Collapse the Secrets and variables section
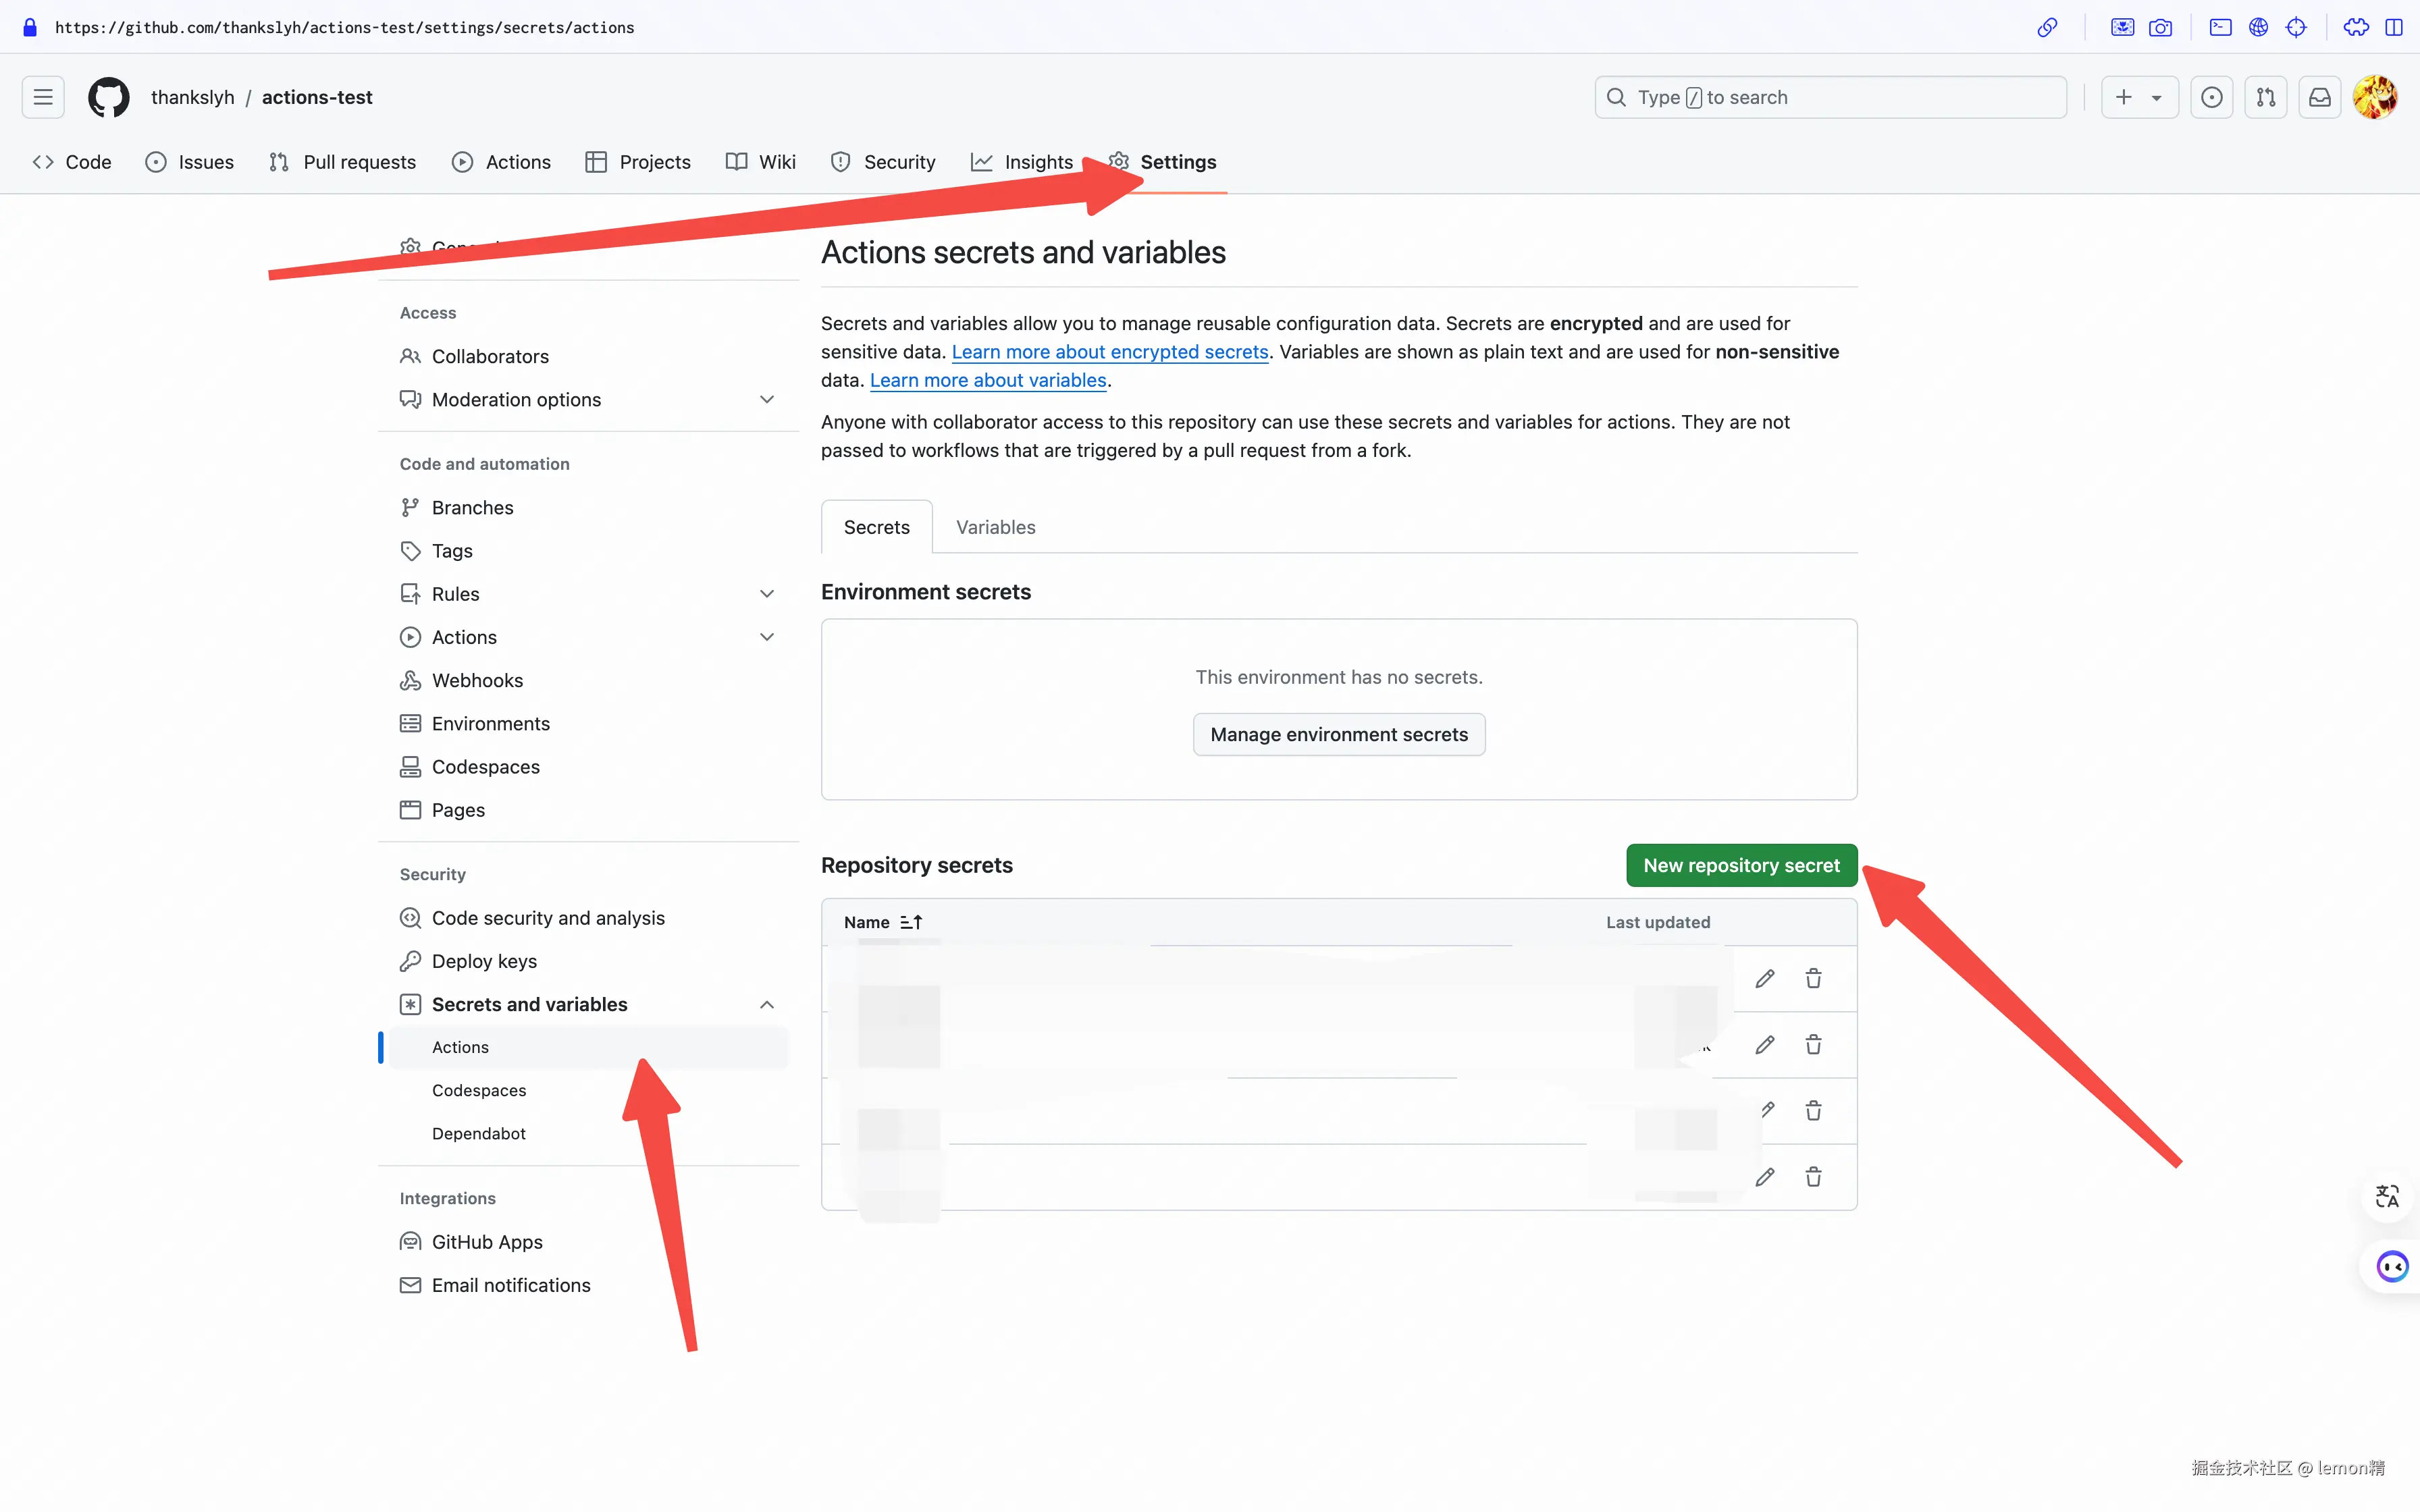Viewport: 2420px width, 1512px height. 766,1004
